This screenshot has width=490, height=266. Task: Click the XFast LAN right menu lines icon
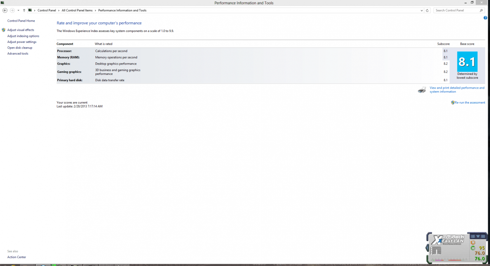pyautogui.click(x=483, y=237)
